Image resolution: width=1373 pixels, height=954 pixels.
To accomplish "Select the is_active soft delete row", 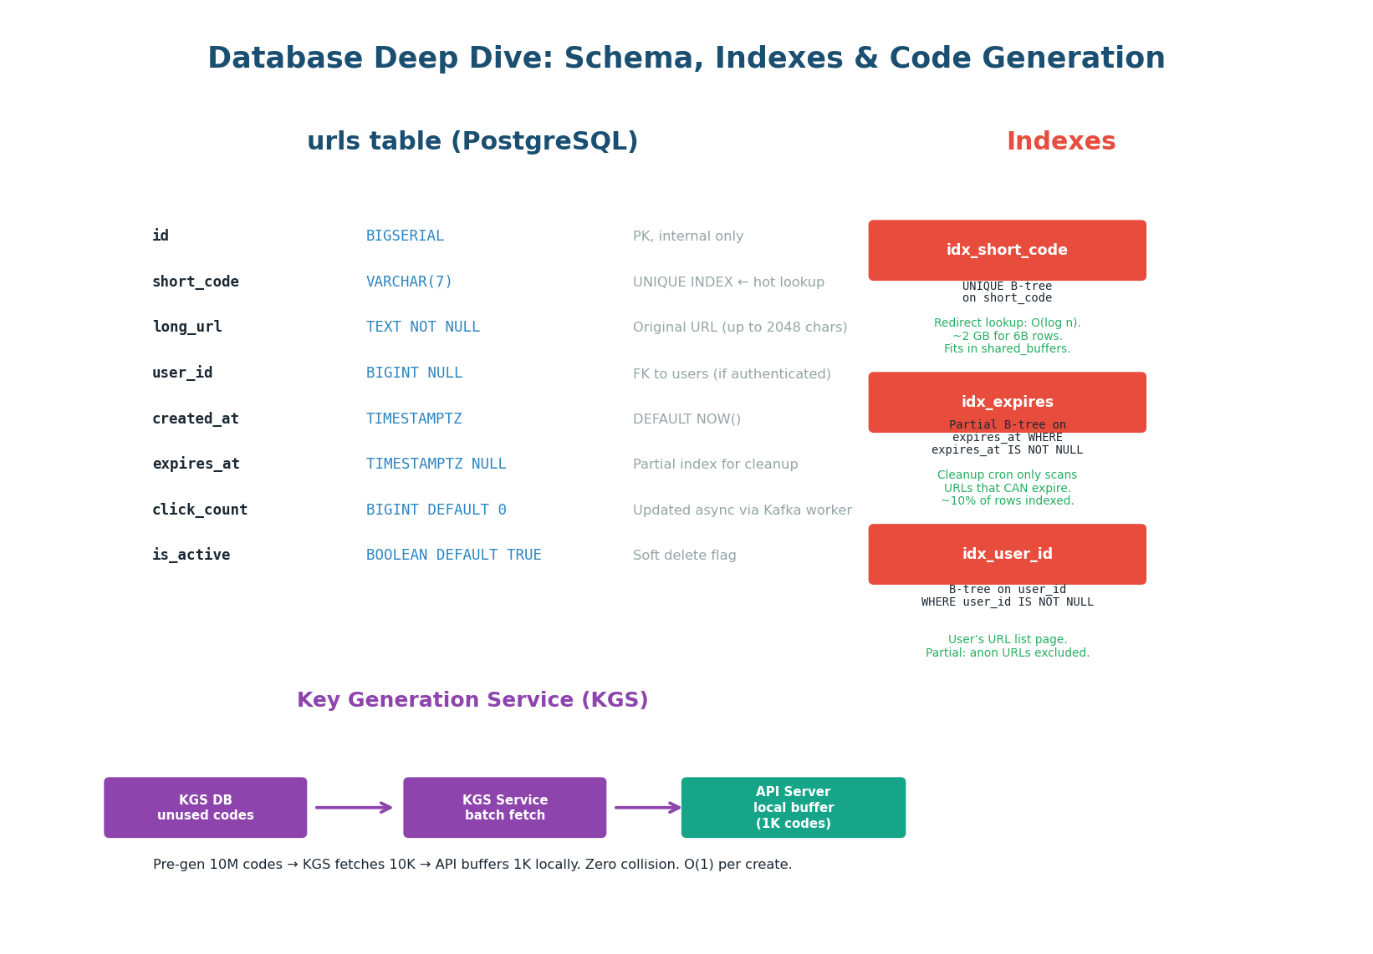I will click(x=191, y=554).
